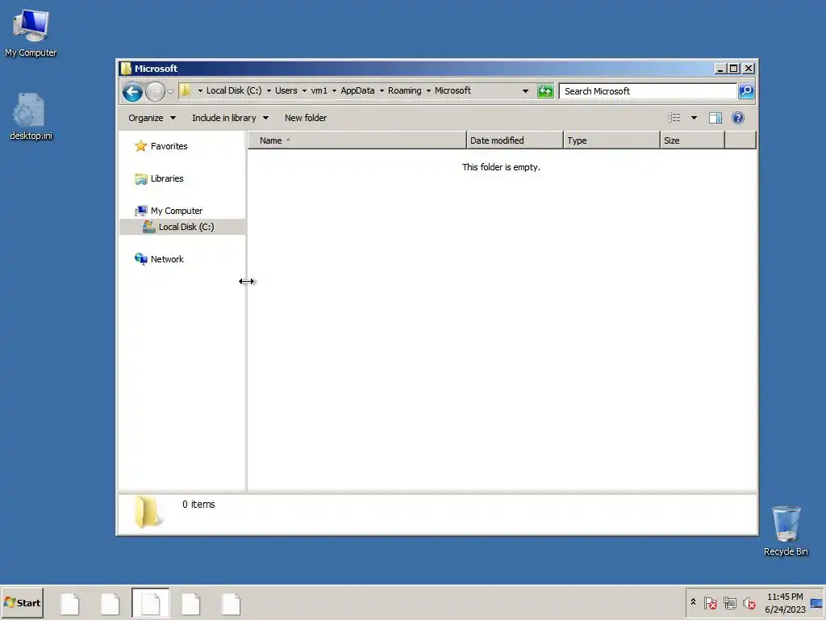Click the network tray icon

[729, 602]
